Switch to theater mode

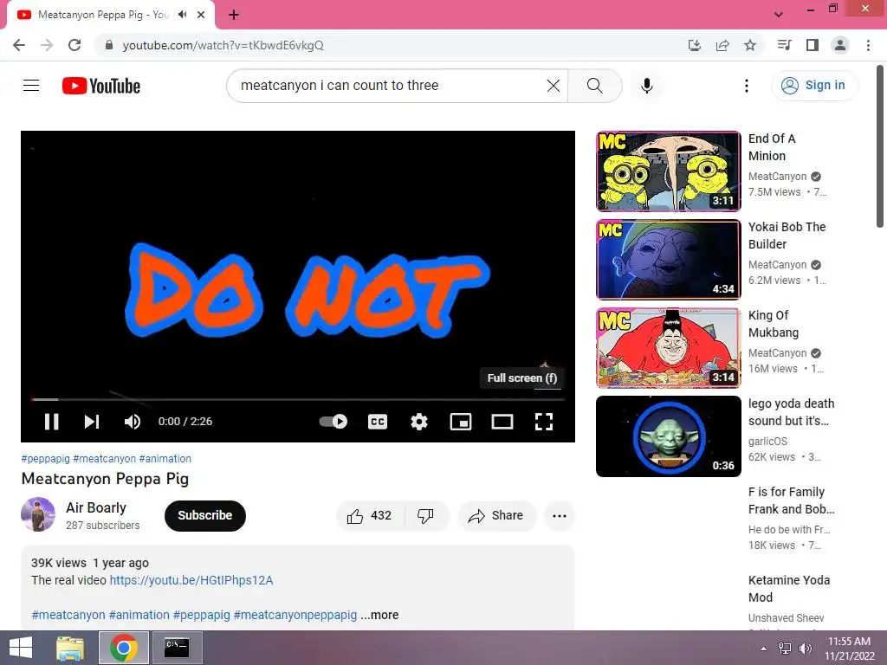click(502, 422)
